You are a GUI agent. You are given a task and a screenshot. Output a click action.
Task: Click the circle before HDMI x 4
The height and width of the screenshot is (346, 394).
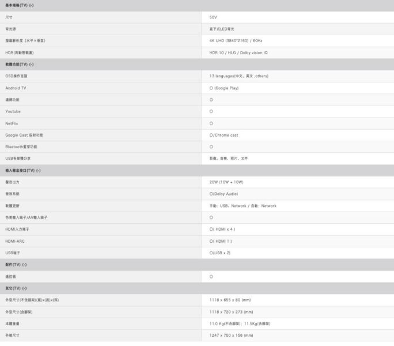point(211,230)
